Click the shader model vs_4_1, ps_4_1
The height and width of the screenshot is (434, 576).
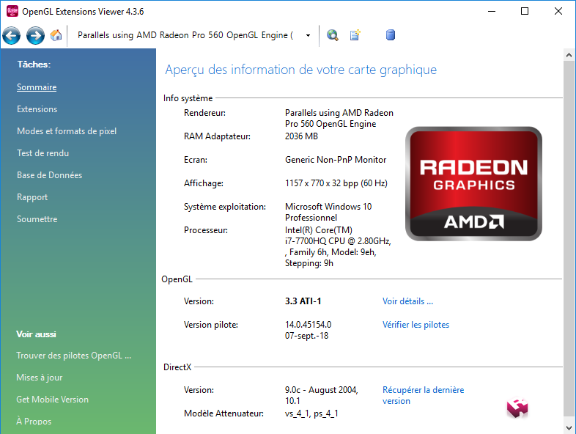click(x=311, y=413)
